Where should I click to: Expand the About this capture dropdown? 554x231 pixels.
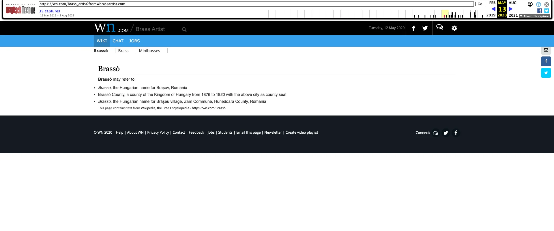[x=534, y=16]
